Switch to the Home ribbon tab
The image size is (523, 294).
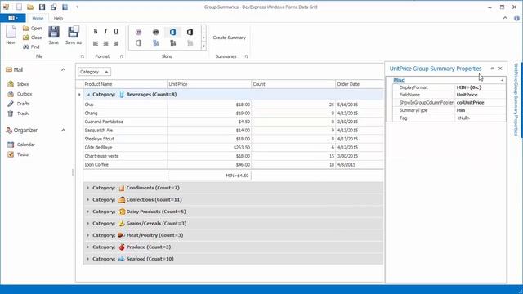38,18
